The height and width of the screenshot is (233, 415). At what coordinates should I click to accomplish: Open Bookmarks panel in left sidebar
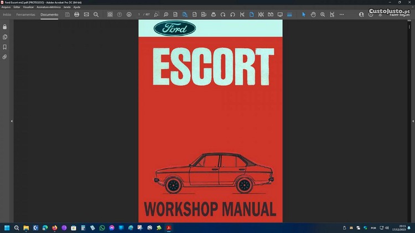coord(5,47)
